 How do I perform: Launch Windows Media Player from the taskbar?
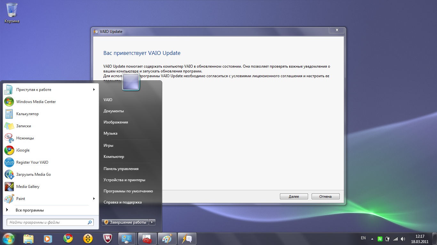[x=48, y=239]
